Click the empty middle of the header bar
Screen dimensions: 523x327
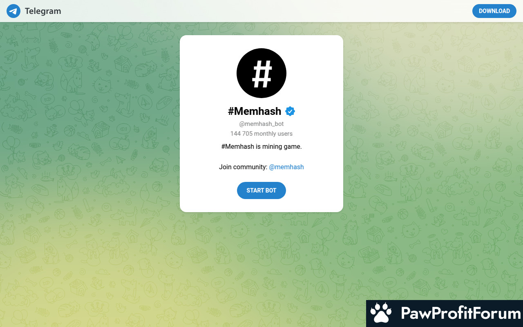click(x=266, y=11)
